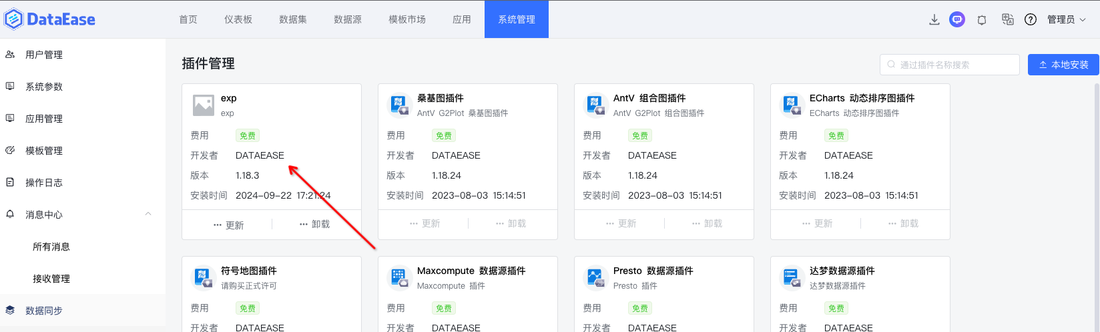Click the Presto data source plugin icon

coord(595,277)
